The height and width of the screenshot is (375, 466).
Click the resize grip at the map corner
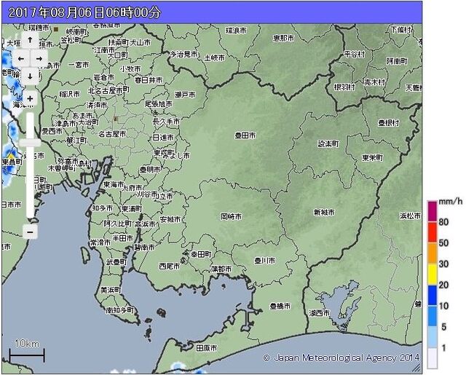click(x=416, y=368)
